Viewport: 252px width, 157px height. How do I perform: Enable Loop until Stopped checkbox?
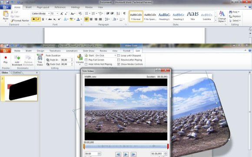click(x=119, y=56)
